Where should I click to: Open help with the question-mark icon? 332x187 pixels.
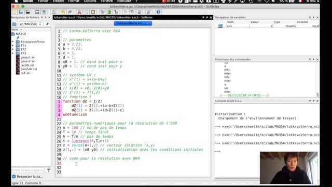(x=158, y=12)
